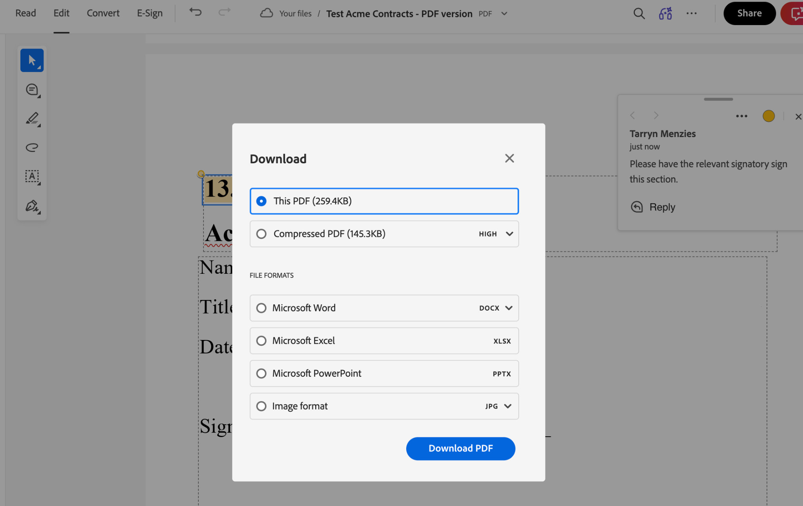Open the file name dropdown chevron
Screen dimensions: 803x506
[x=504, y=14]
